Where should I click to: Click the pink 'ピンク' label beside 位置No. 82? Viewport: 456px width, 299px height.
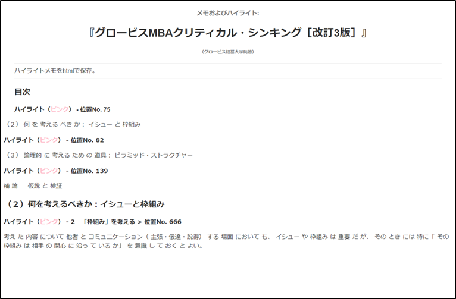point(49,140)
